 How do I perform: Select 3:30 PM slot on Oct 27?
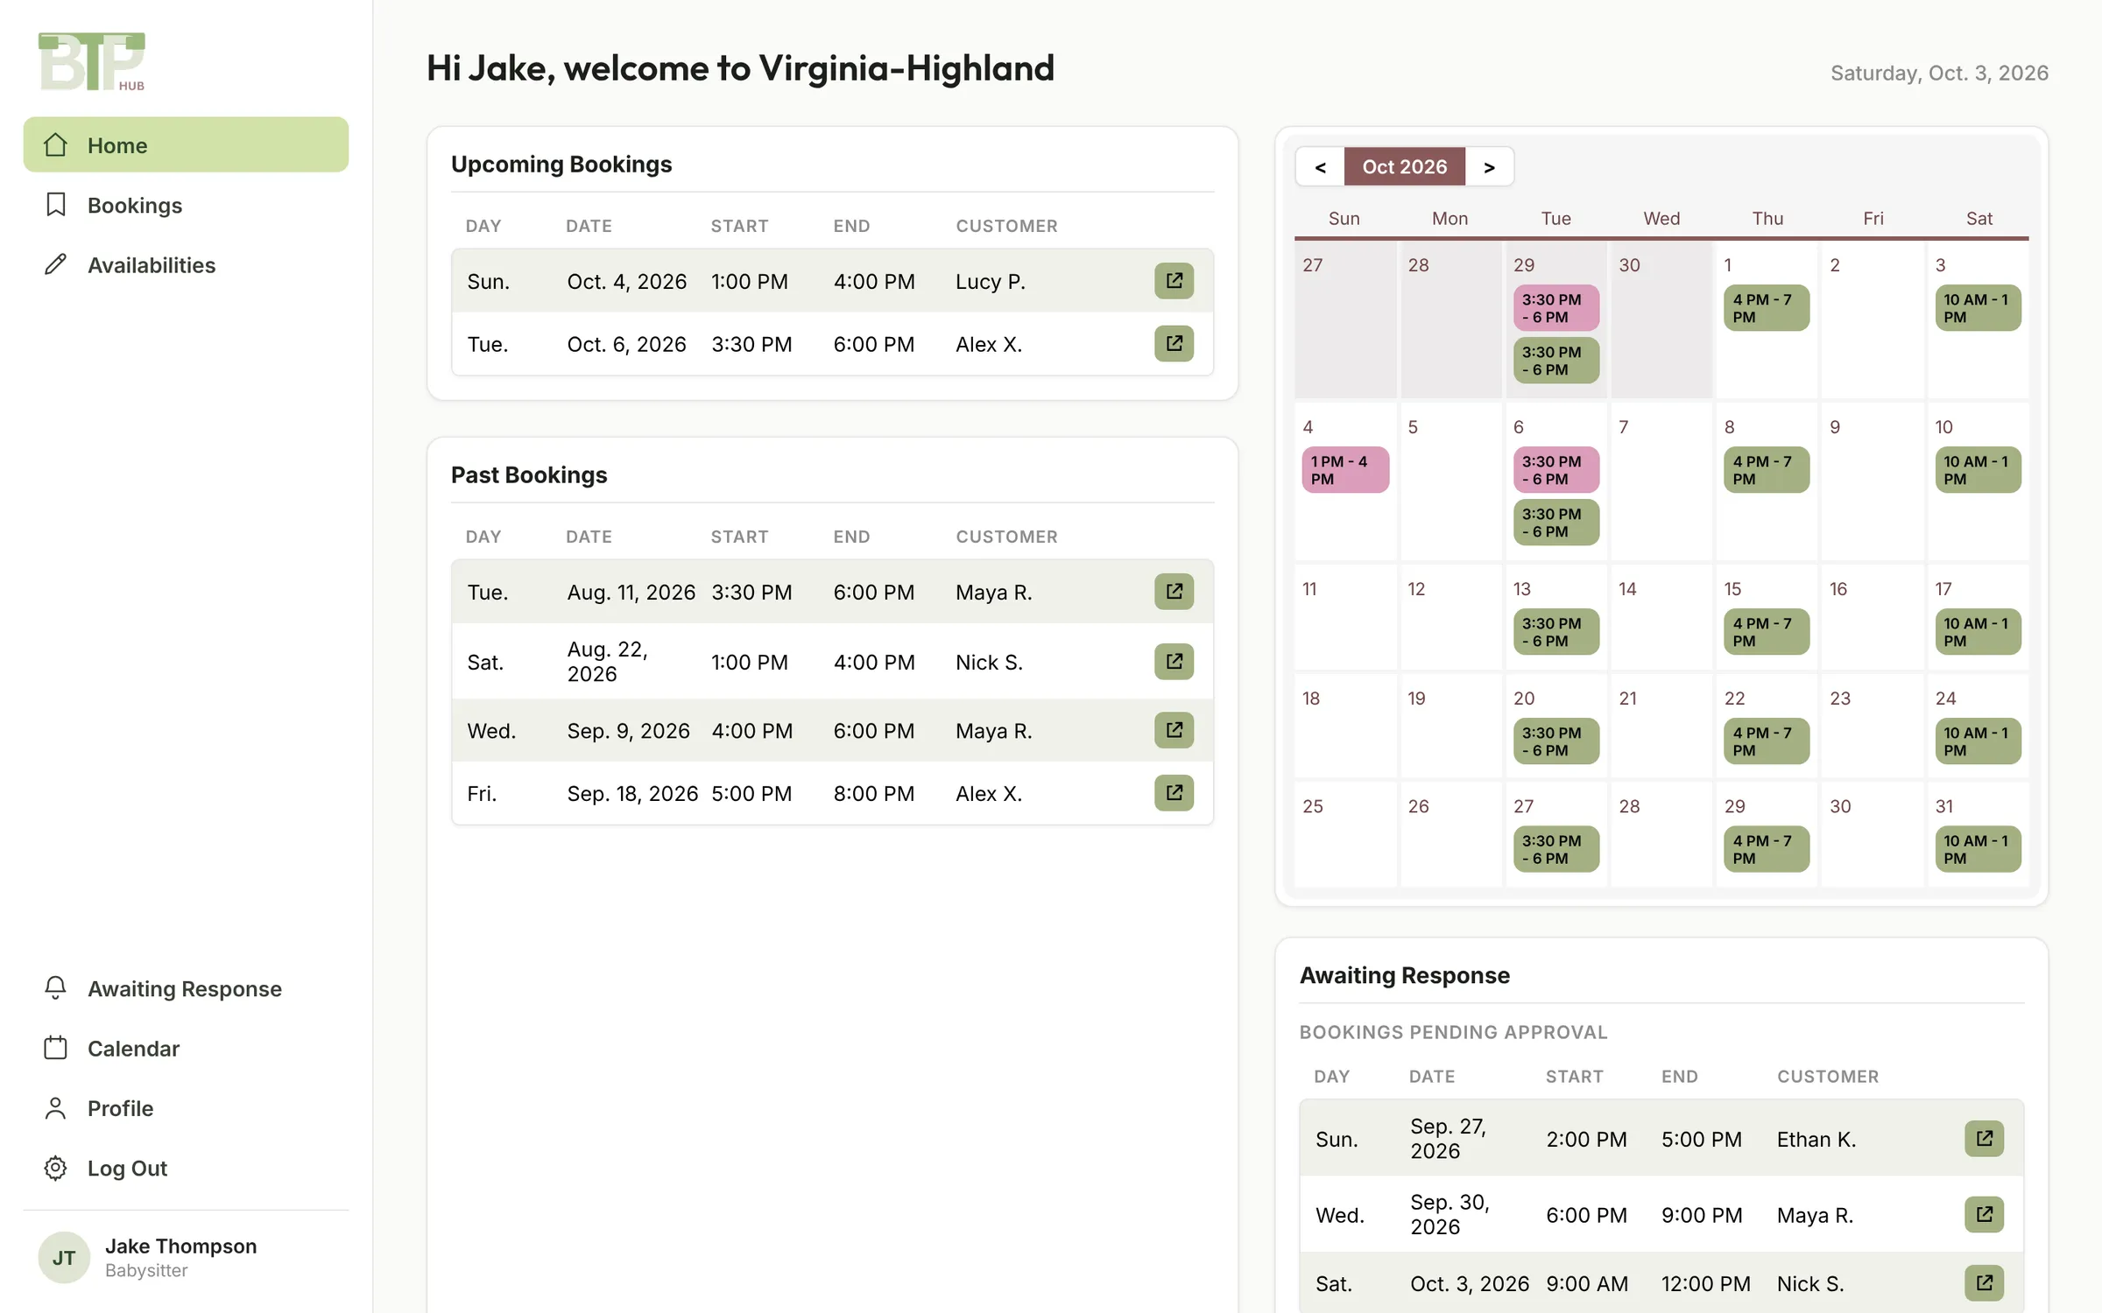[x=1556, y=849]
